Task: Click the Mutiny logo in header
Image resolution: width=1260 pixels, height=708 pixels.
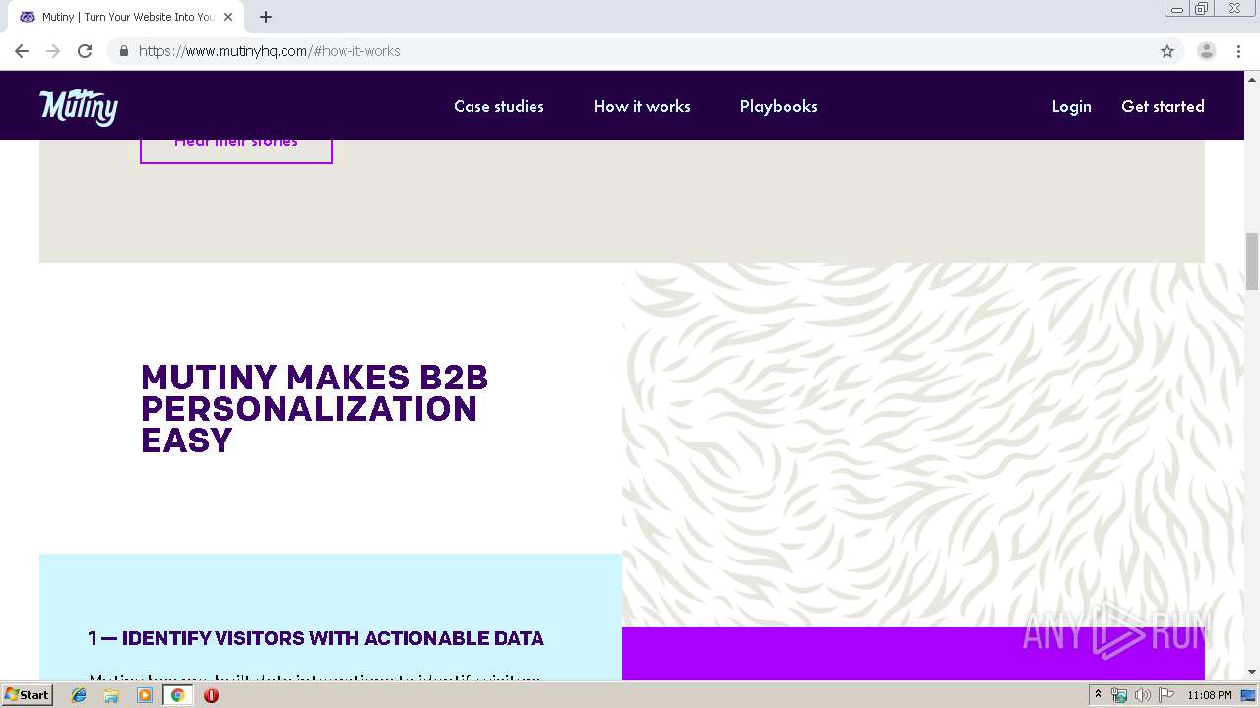Action: click(79, 107)
